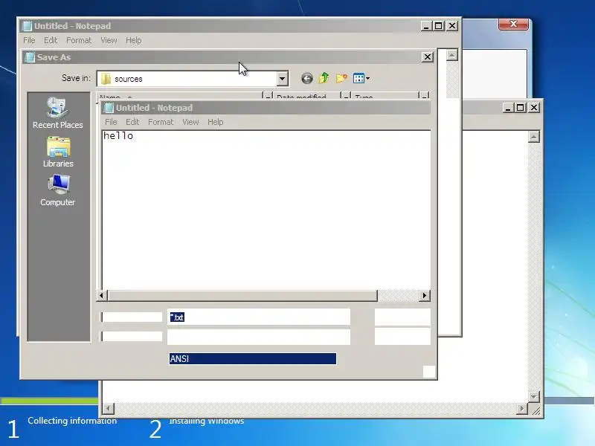
Task: Open Edit menu above the hello text
Action: [x=132, y=122]
